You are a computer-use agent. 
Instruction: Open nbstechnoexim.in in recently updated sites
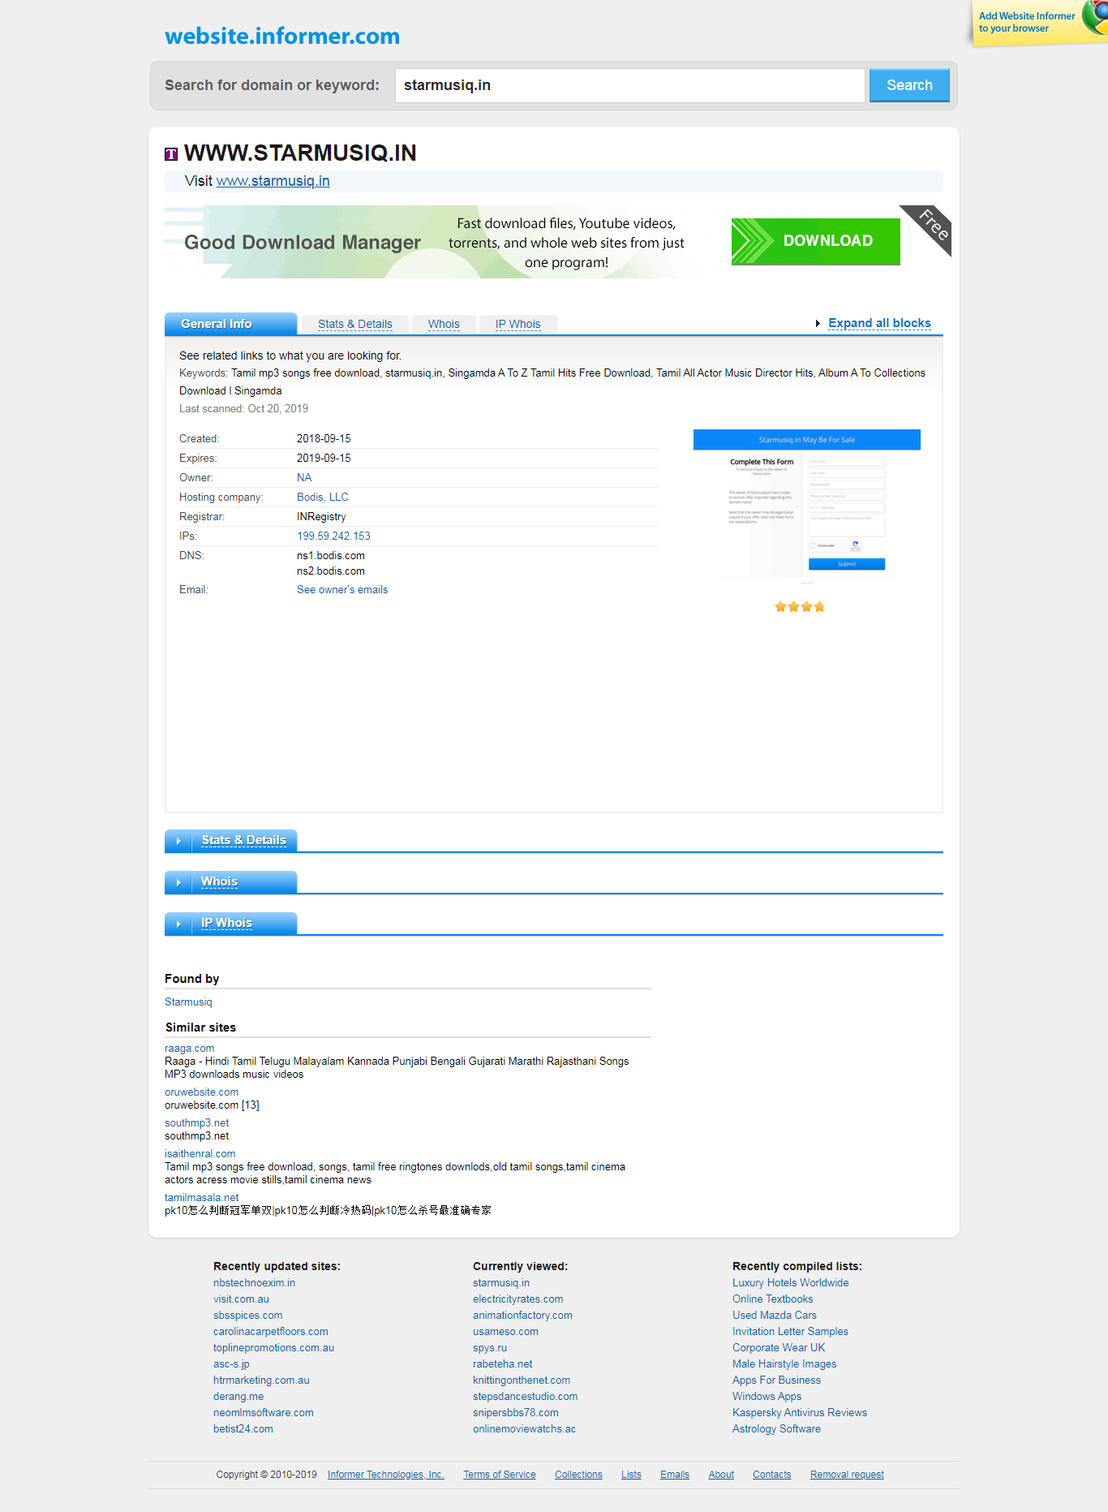(x=254, y=1283)
